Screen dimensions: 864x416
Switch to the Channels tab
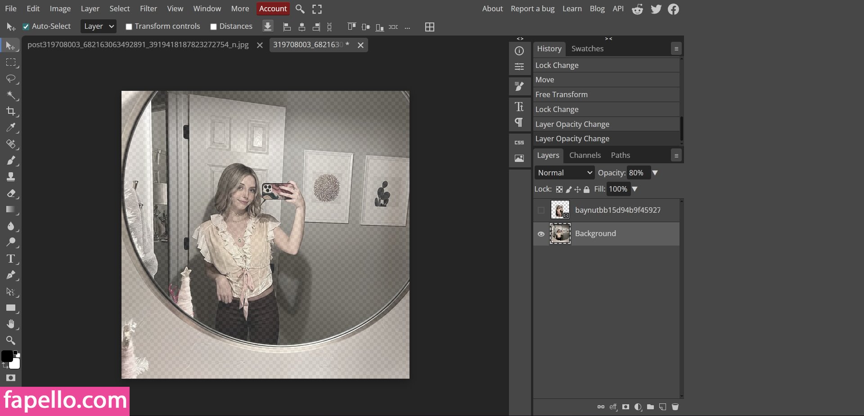[x=585, y=155]
